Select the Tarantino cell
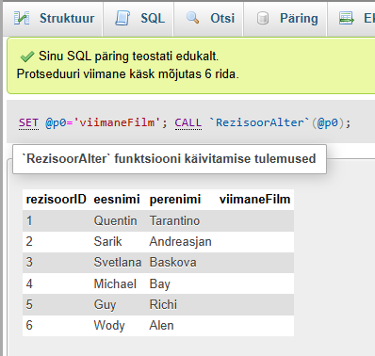 point(174,220)
